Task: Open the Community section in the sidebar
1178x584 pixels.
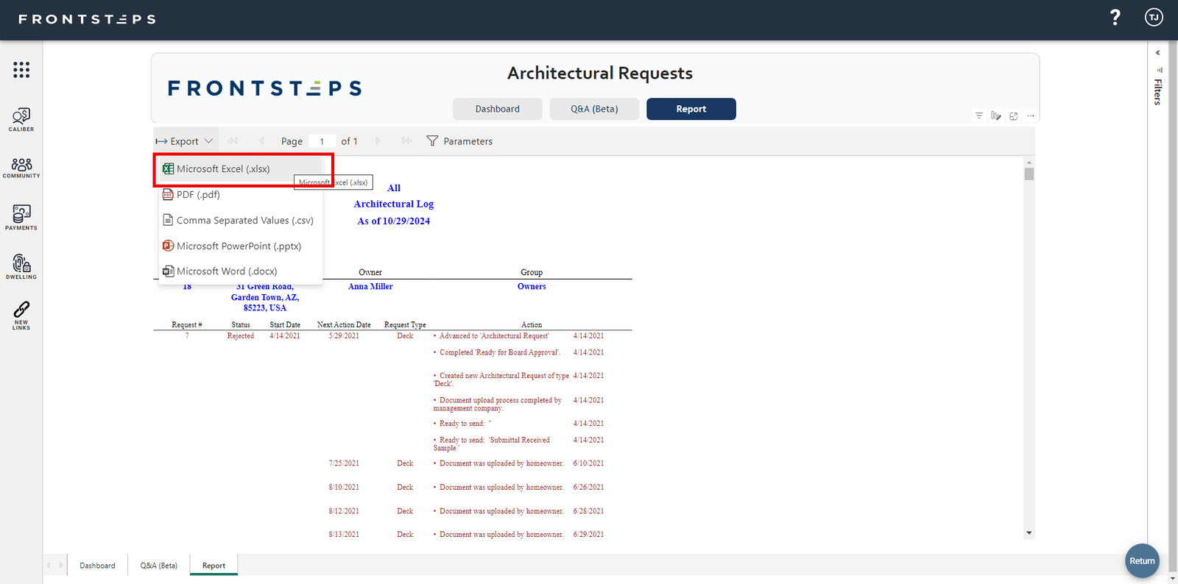Action: tap(21, 168)
